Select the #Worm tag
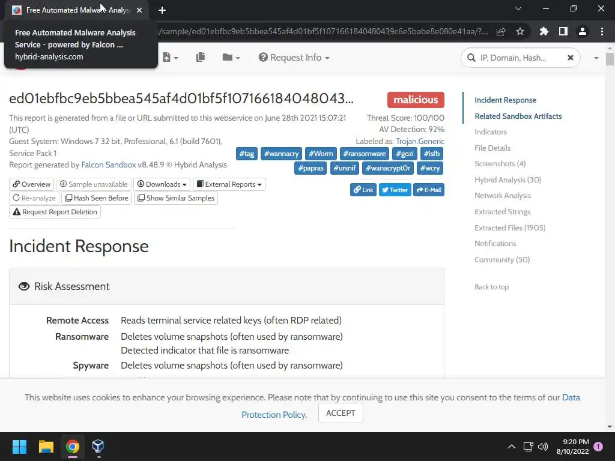 pyautogui.click(x=321, y=154)
